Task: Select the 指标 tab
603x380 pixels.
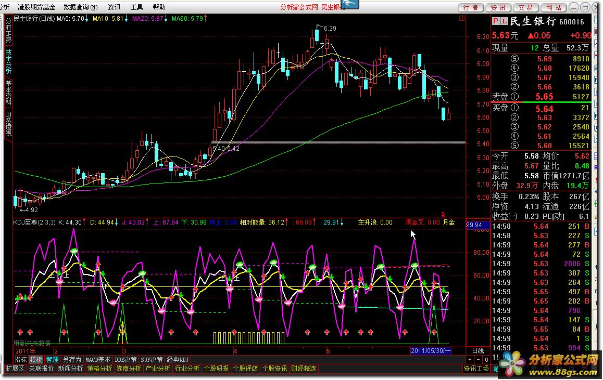Action: 20,360
